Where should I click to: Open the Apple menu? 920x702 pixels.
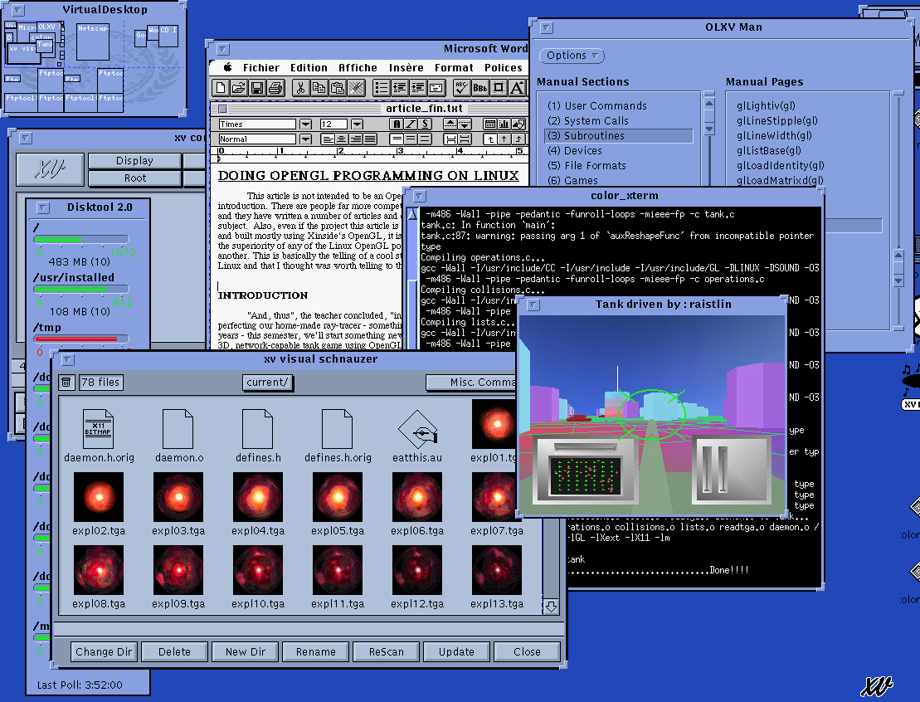click(227, 67)
